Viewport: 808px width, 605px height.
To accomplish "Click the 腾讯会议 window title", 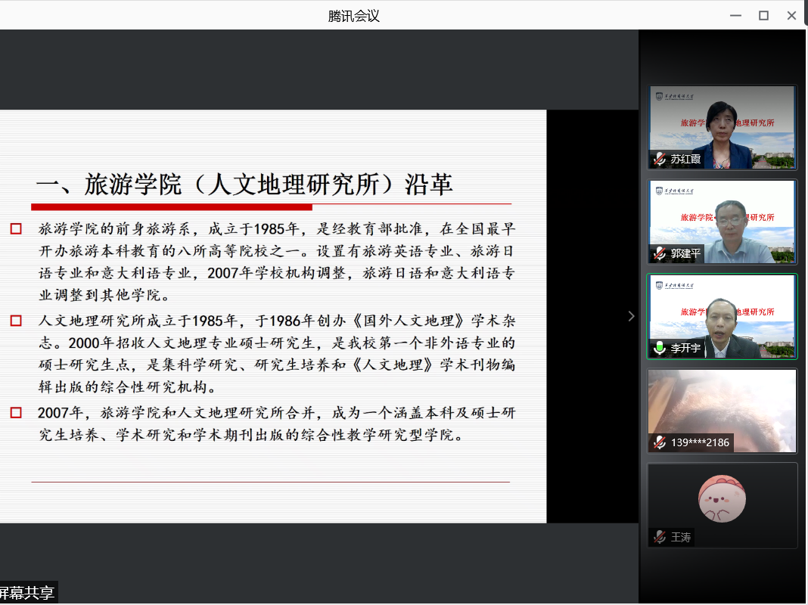I will click(353, 15).
